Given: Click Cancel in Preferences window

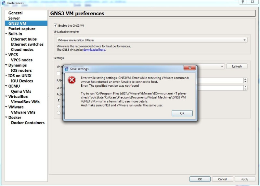Looking at the screenshot, I should [x=222, y=179].
